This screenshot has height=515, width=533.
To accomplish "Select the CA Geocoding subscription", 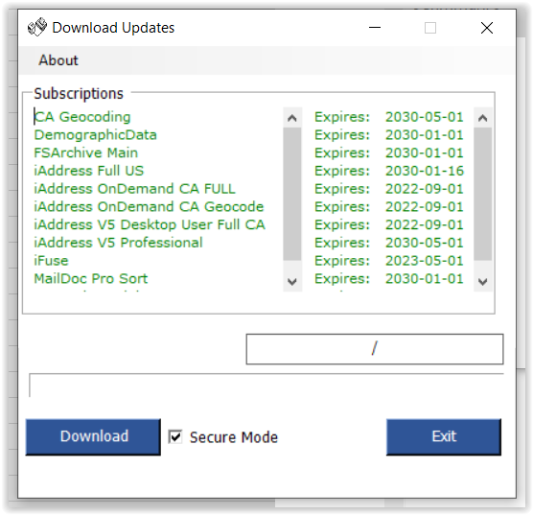I will click(x=82, y=117).
